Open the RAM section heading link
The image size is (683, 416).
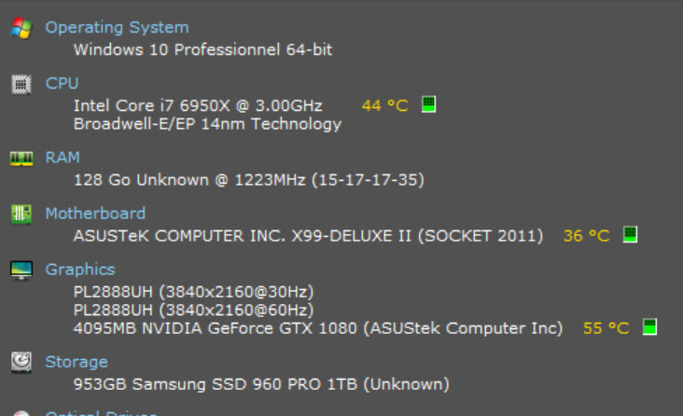tap(63, 158)
